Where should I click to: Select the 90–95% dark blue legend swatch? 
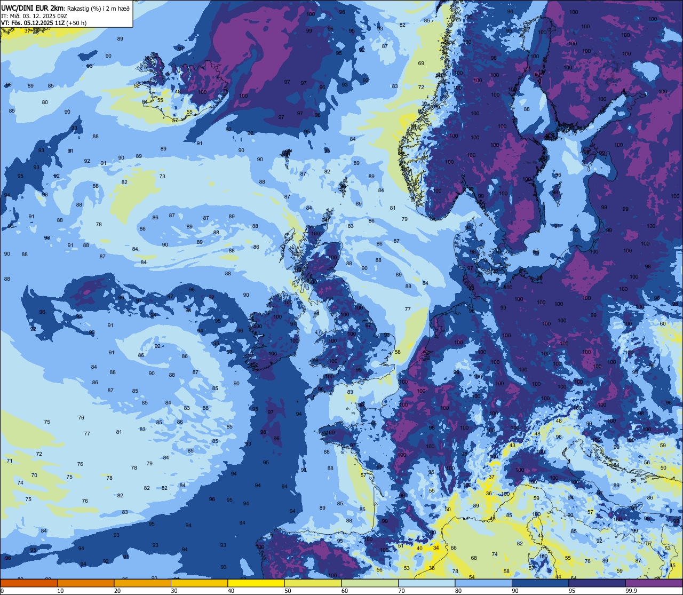tap(540, 583)
